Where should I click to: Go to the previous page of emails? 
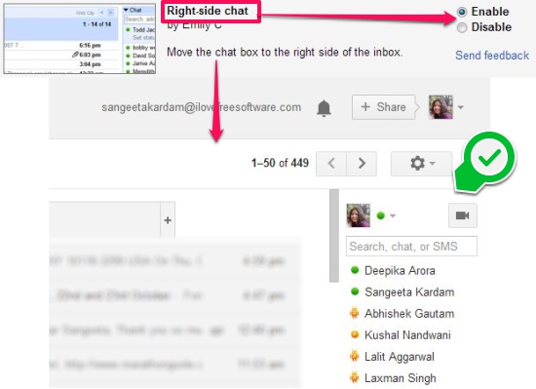[x=331, y=164]
